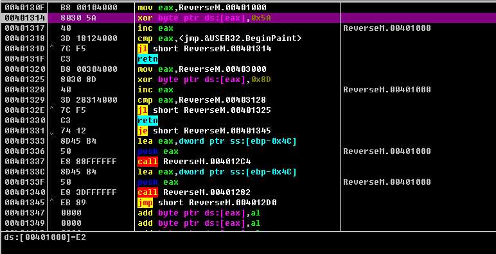Click address 00401317 in the disassembly
This screenshot has height=254, width=496.
pos(25,28)
